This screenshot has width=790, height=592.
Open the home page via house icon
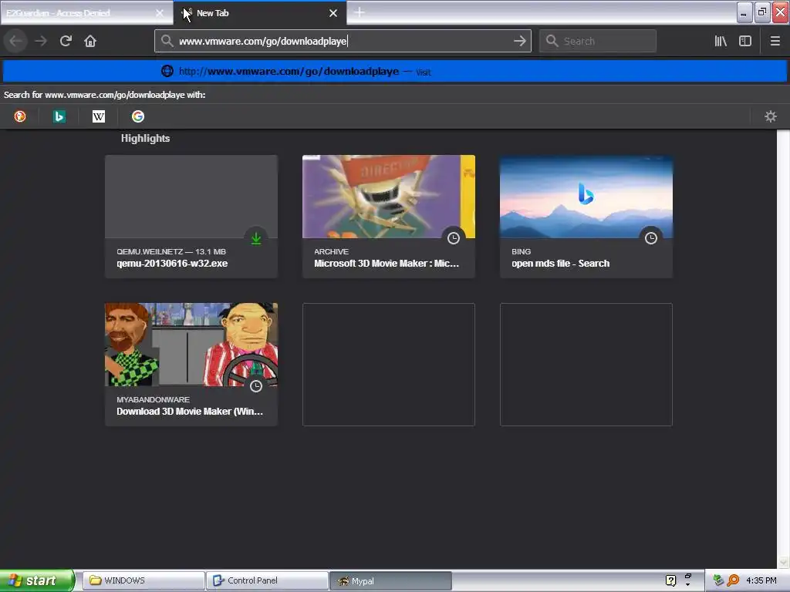coord(90,41)
